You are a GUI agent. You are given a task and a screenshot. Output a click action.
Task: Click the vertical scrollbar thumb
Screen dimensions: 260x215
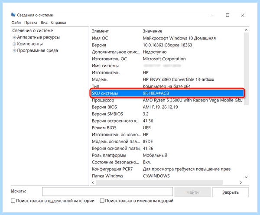tap(246, 69)
